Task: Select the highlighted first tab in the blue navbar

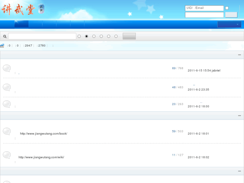Action: [x=21, y=24]
